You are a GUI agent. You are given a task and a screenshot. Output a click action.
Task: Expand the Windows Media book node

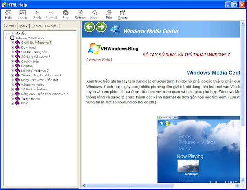(x=12, y=85)
